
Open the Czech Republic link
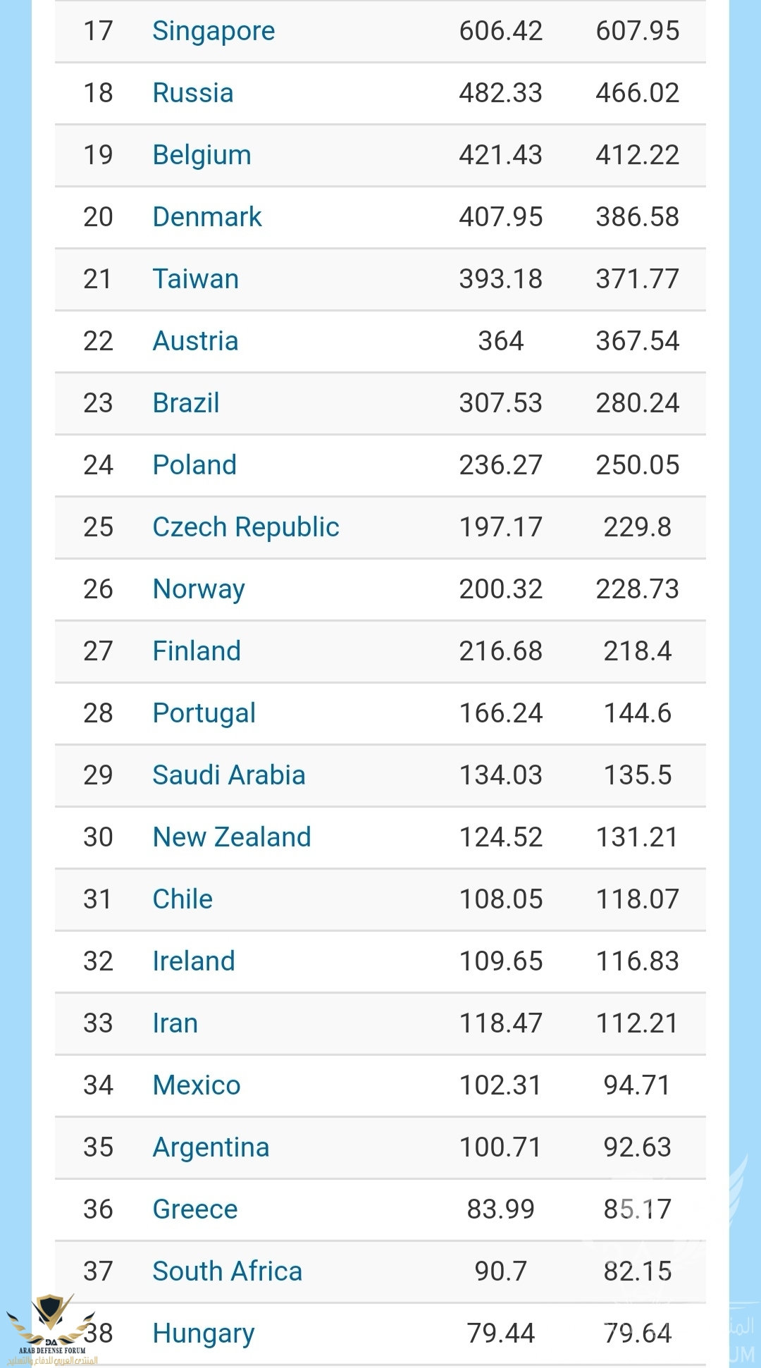[246, 528]
